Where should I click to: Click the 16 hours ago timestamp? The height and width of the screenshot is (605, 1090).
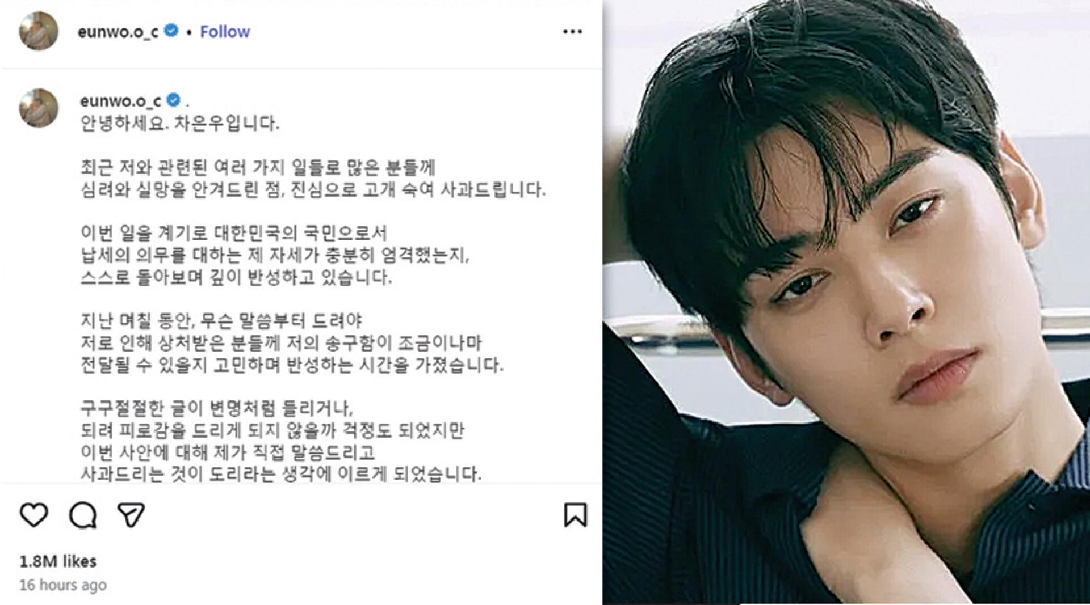[63, 585]
